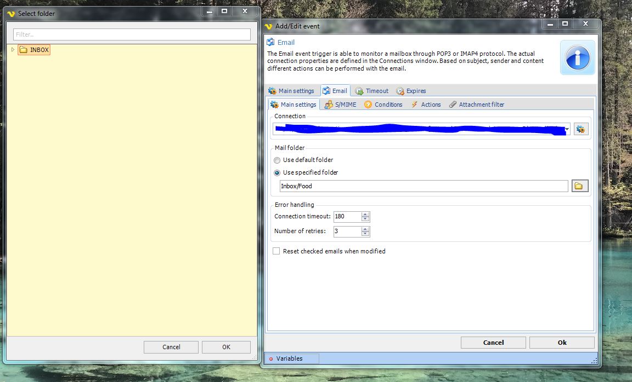Open the Connection dropdown list
Image resolution: width=632 pixels, height=382 pixels.
click(x=566, y=129)
